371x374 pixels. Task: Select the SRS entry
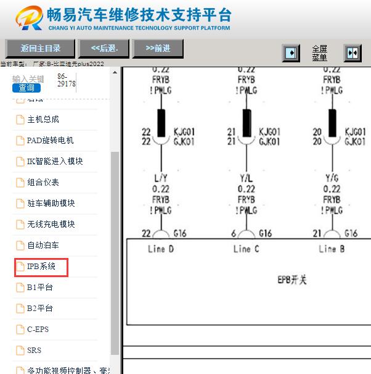pos(35,351)
